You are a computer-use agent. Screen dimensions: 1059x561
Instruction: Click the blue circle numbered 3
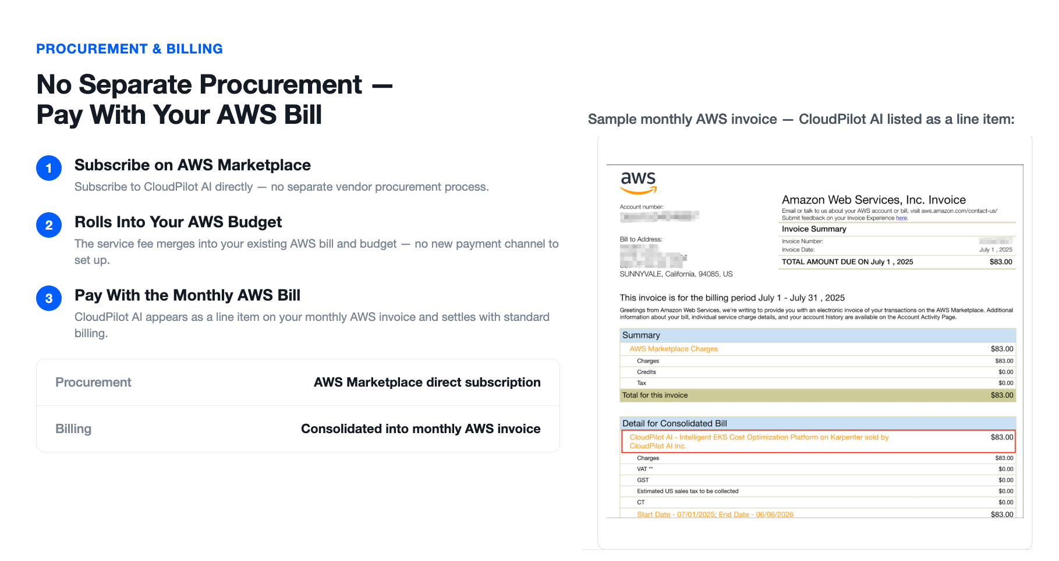[49, 298]
